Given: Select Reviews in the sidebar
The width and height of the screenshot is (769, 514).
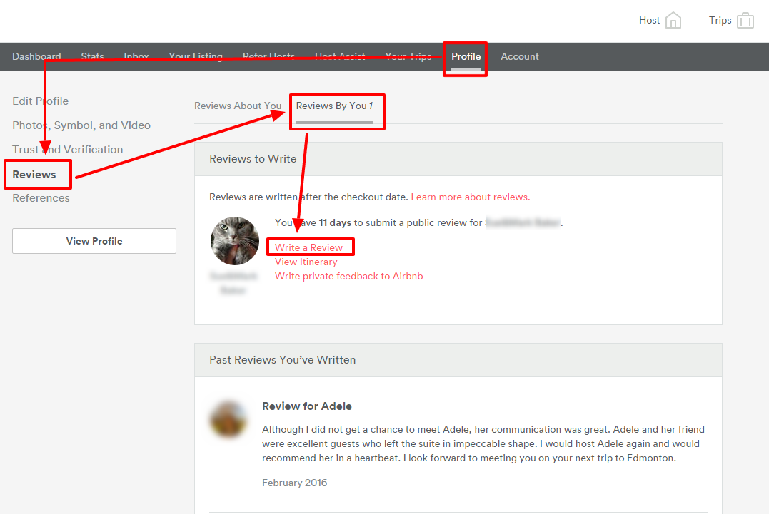Looking at the screenshot, I should (34, 175).
